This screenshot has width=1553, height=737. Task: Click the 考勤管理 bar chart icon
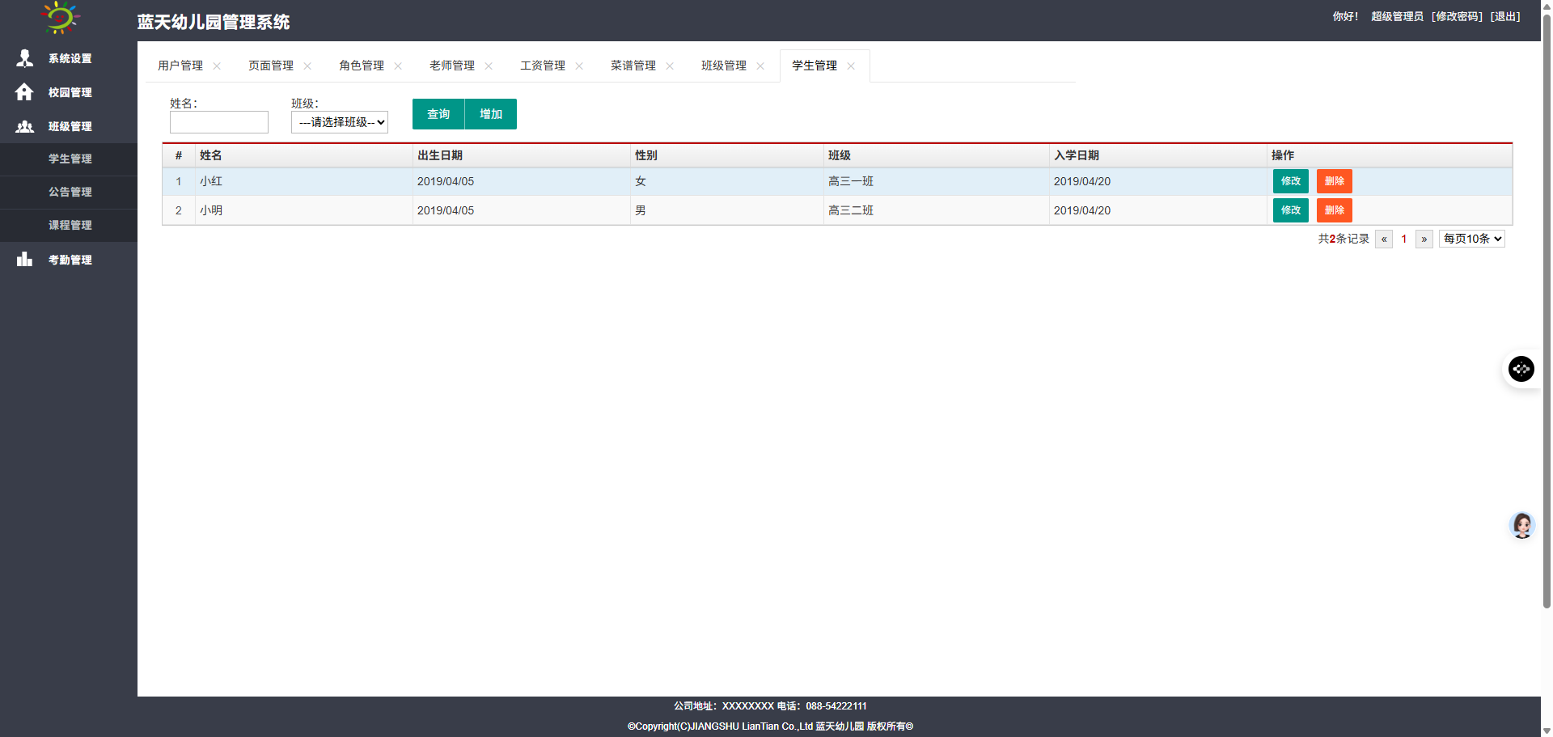25,259
